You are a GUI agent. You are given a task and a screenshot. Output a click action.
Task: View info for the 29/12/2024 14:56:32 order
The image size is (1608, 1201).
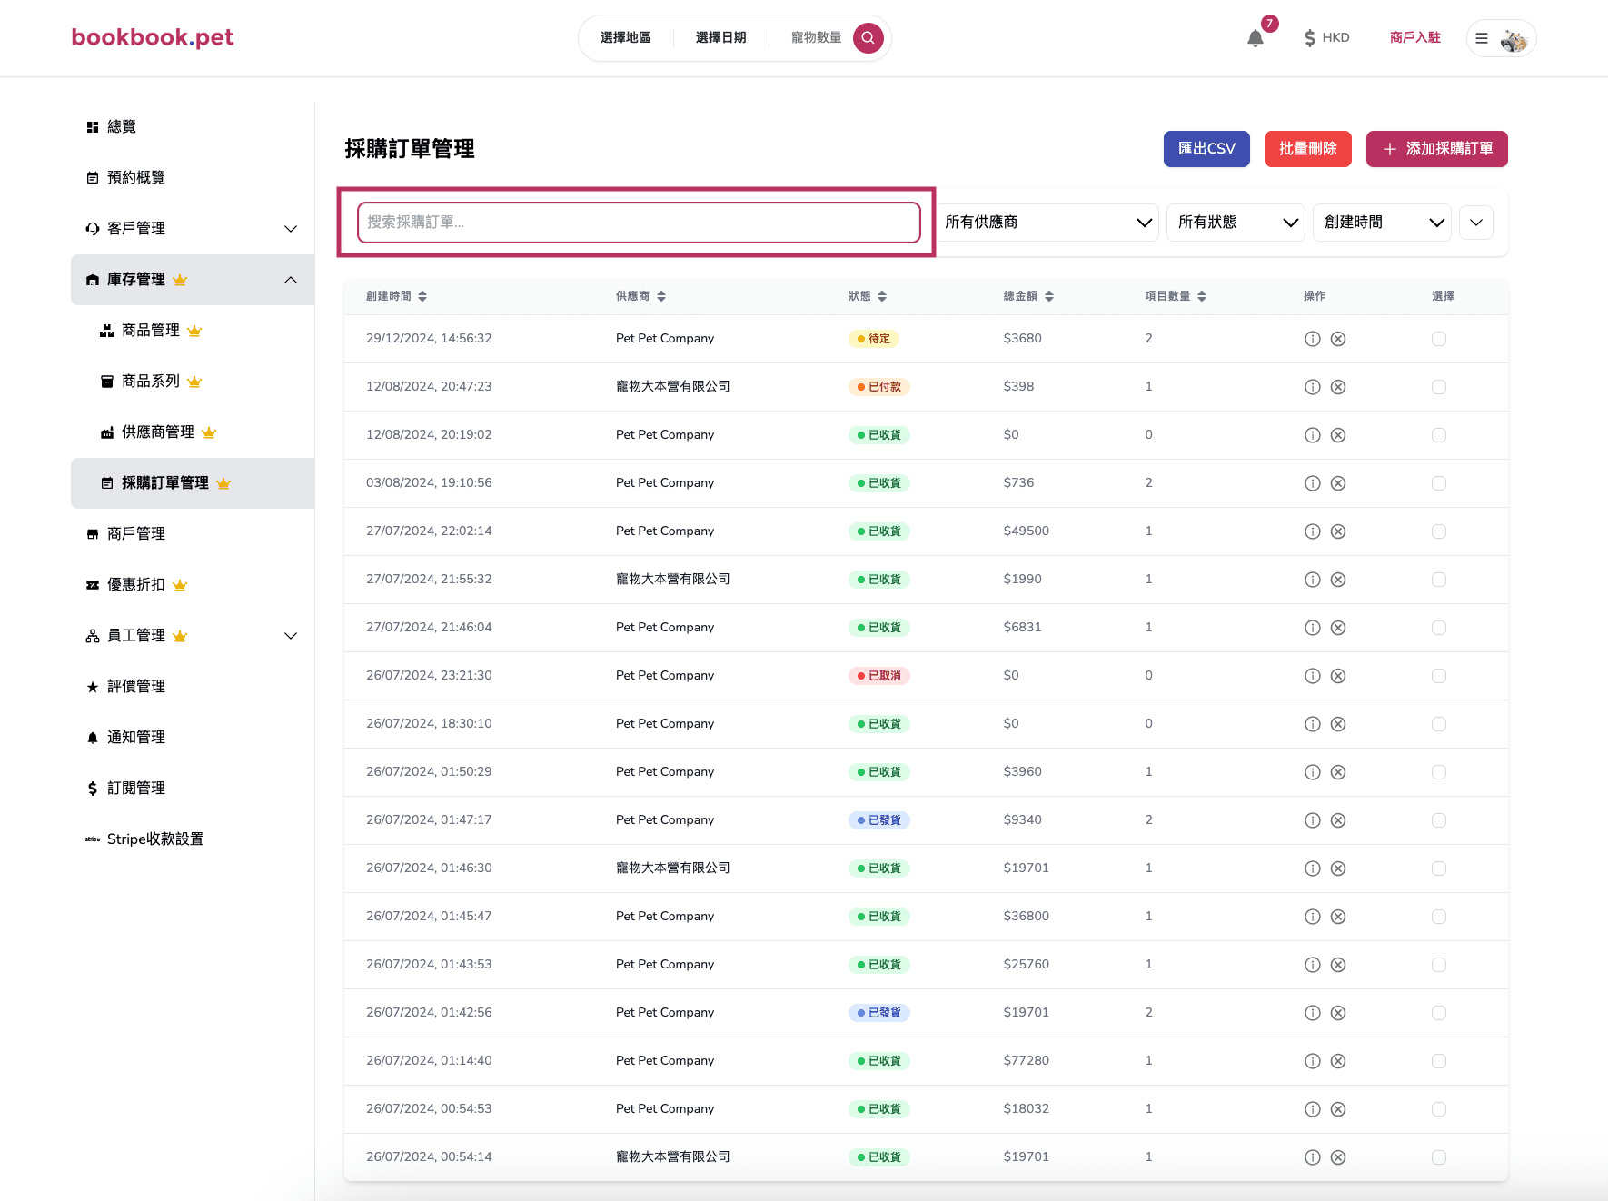tap(1312, 339)
